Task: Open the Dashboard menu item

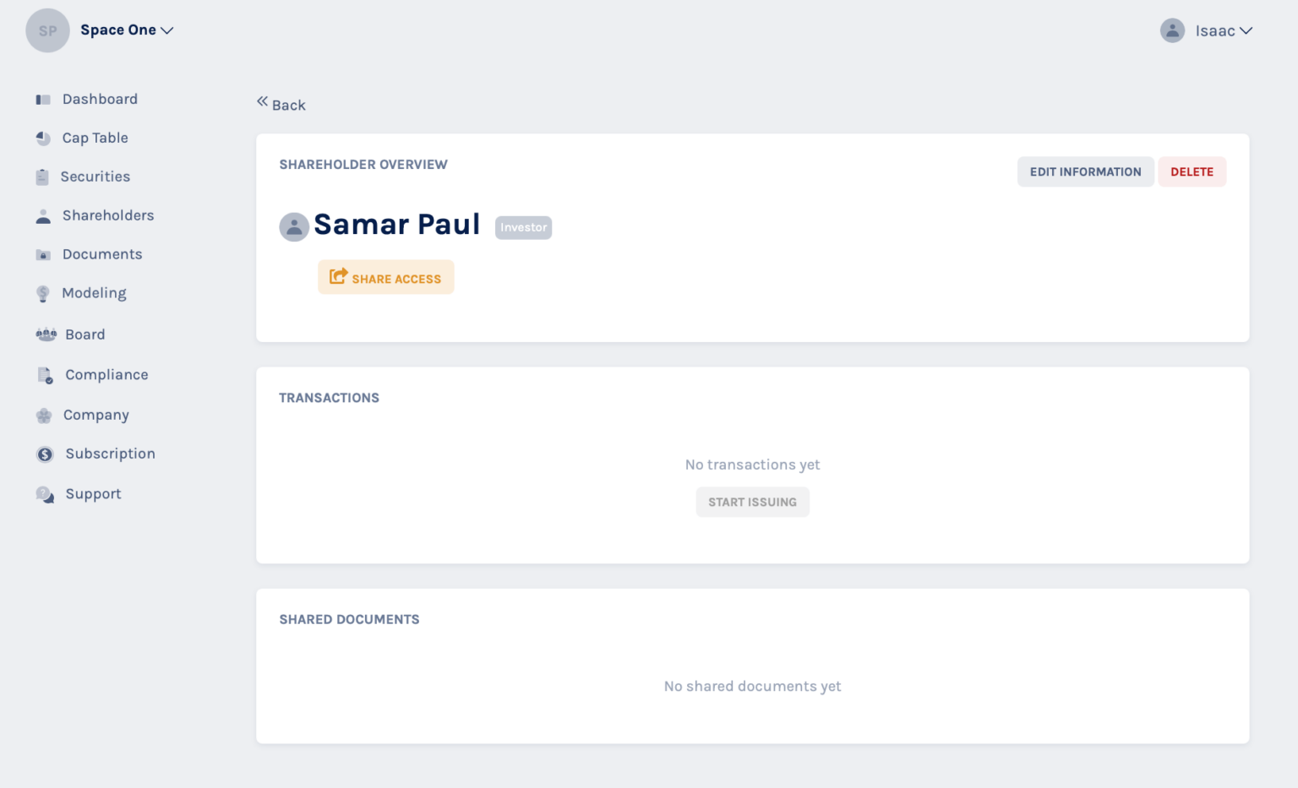Action: click(100, 99)
